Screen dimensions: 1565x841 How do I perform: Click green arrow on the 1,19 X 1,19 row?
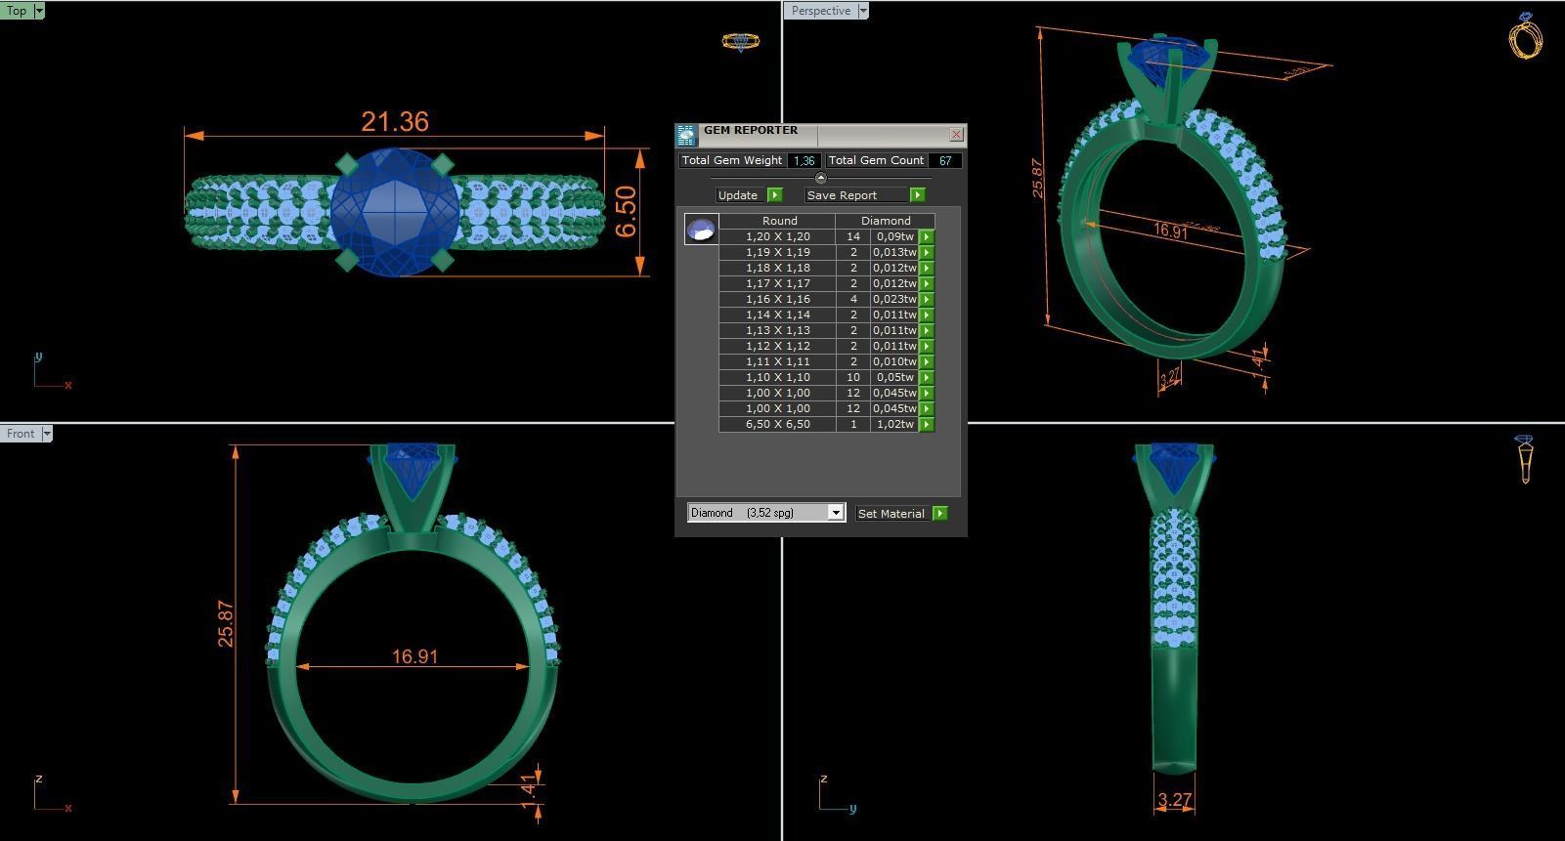(927, 252)
